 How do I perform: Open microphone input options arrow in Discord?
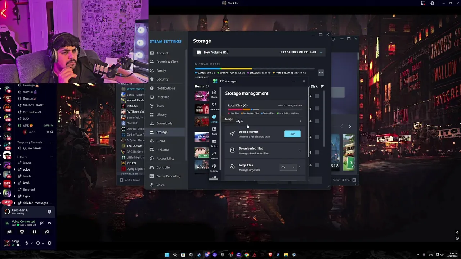point(31,243)
